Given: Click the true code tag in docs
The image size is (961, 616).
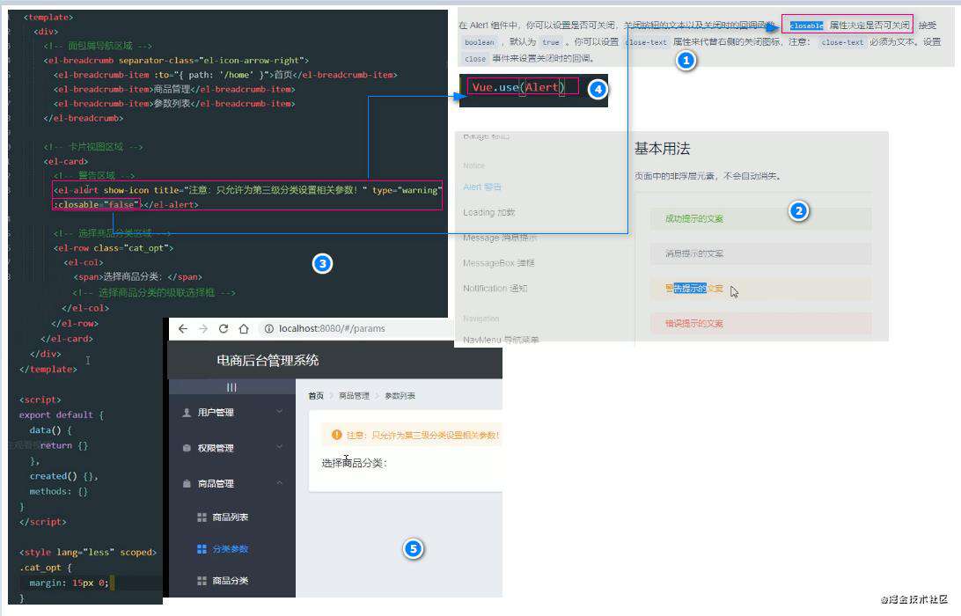Looking at the screenshot, I should pos(551,42).
